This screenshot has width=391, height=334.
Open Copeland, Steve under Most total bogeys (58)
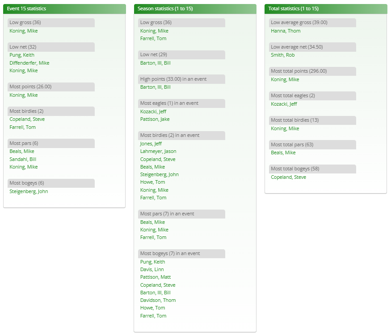coord(288,177)
